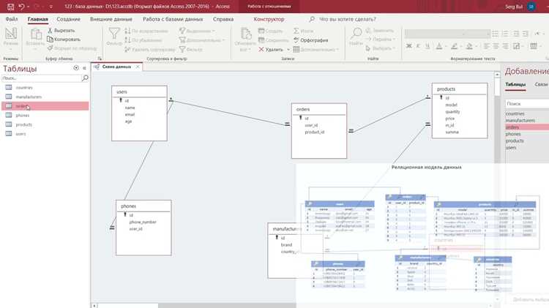The image size is (549, 308).
Task: Toggle bold text formatting
Action: click(408, 46)
